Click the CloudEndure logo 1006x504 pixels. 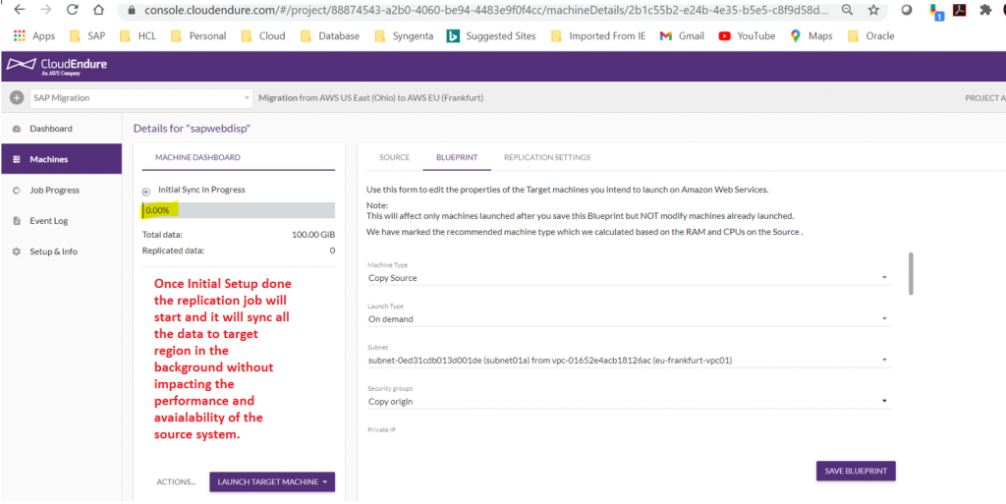tap(56, 66)
